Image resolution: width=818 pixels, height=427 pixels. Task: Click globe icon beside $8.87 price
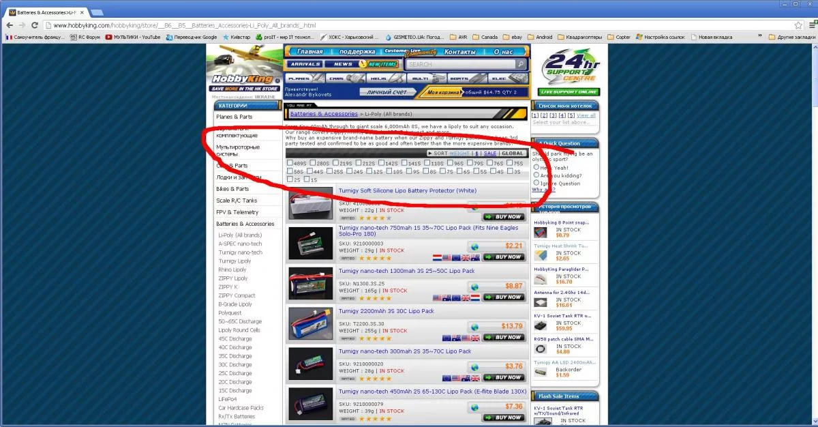(474, 286)
